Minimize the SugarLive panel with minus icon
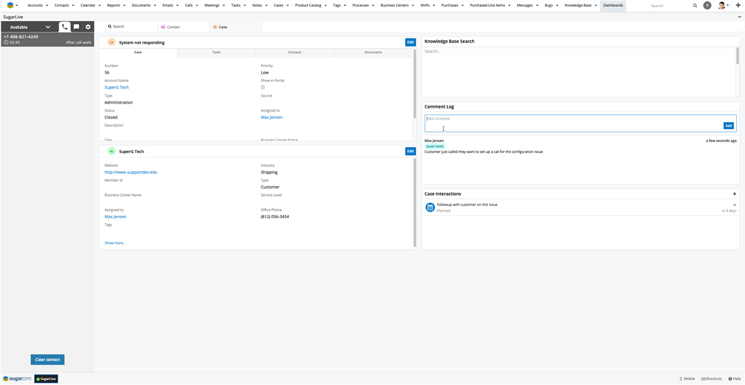Image resolution: width=745 pixels, height=385 pixels. click(x=739, y=17)
